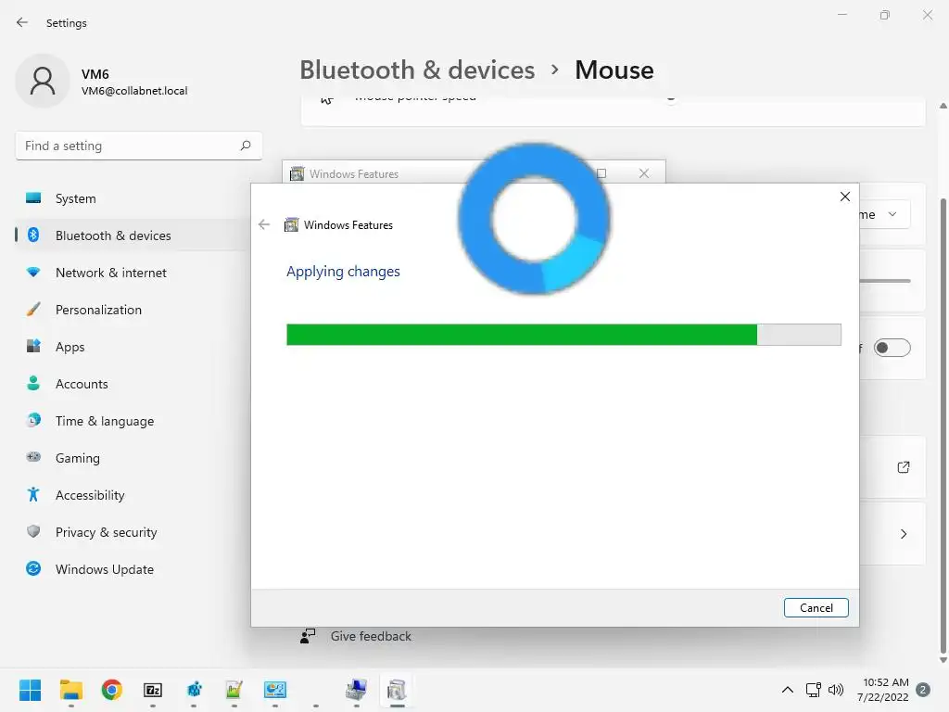Open File Explorer from taskbar

coord(70,690)
